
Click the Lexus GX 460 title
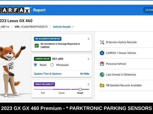[16, 21]
